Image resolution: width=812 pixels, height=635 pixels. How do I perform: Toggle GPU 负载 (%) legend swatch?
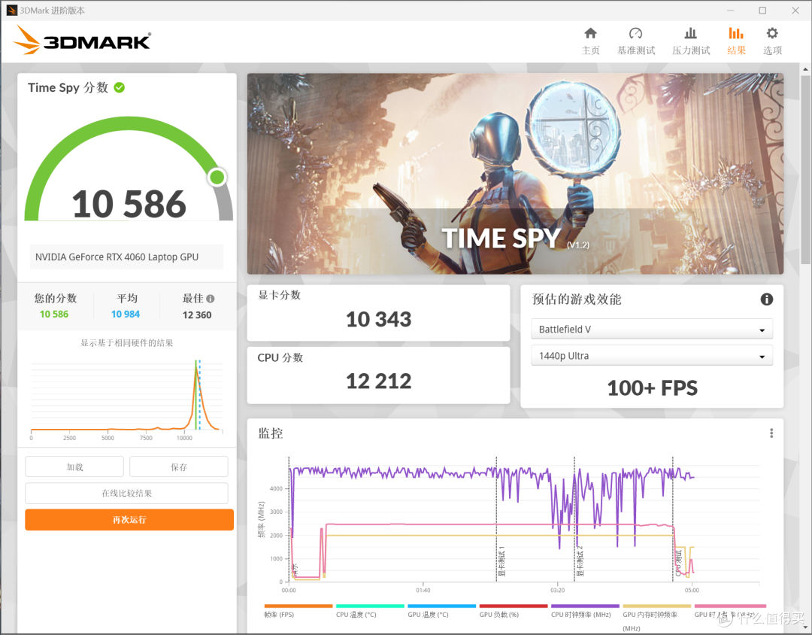point(514,606)
